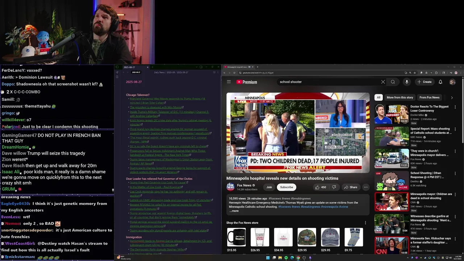Open the Fox News channel avatar

point(230,187)
